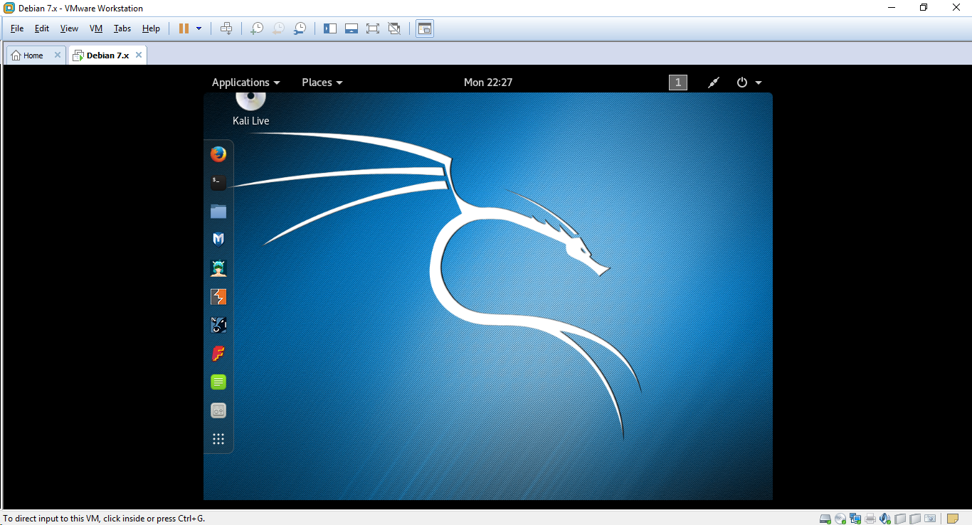
Task: Open the Files manager in the dock
Action: coord(218,211)
